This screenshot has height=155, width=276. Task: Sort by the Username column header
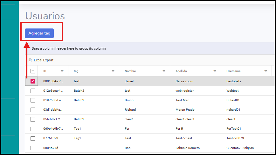pyautogui.click(x=233, y=71)
